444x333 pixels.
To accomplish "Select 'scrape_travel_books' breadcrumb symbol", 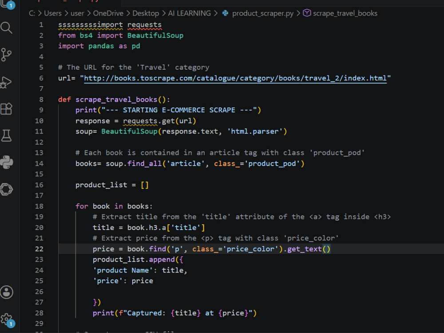I will [x=345, y=13].
